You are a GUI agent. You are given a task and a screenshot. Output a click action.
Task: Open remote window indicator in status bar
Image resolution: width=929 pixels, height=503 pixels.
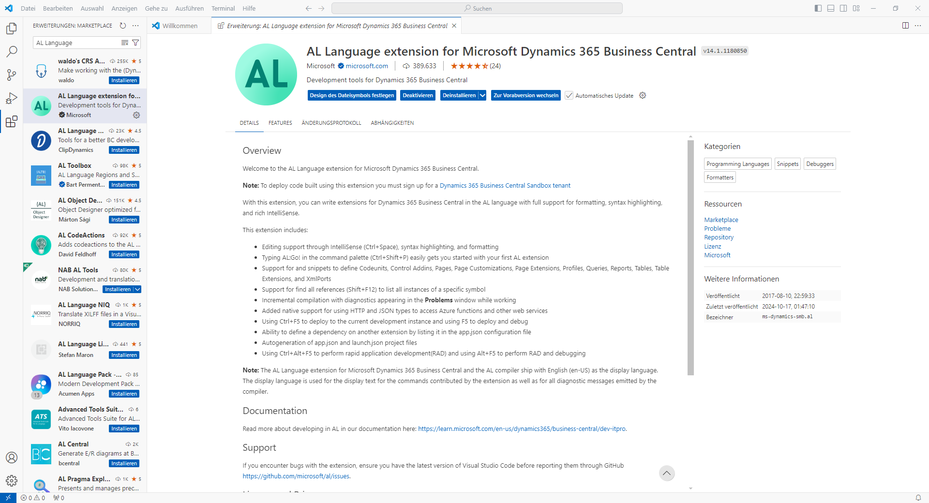pos(8,498)
